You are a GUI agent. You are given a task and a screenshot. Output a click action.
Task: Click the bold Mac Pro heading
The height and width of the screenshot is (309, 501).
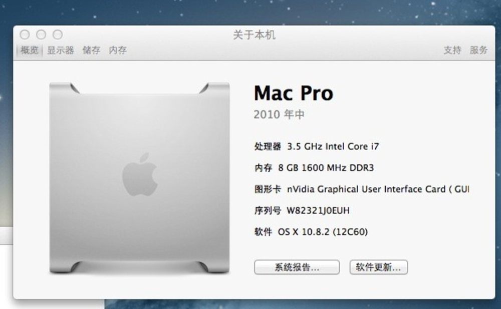pyautogui.click(x=293, y=93)
